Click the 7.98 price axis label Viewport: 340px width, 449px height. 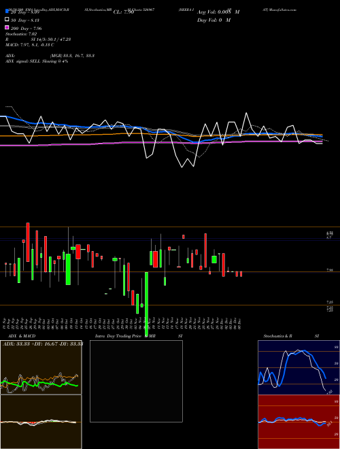330,270
